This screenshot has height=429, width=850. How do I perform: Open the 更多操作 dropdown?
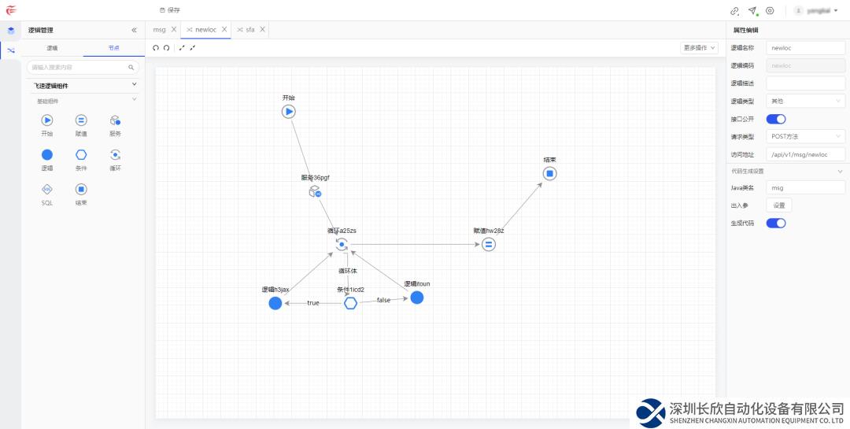[x=699, y=48]
